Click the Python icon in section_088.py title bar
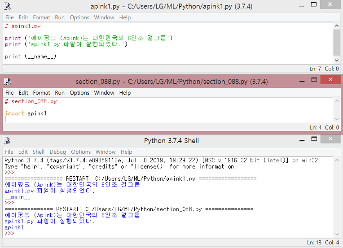The width and height of the screenshot is (343, 248). [7, 82]
